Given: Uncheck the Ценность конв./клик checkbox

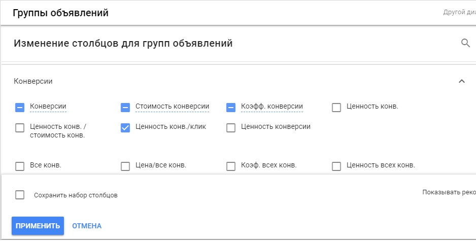Looking at the screenshot, I should coord(125,128).
